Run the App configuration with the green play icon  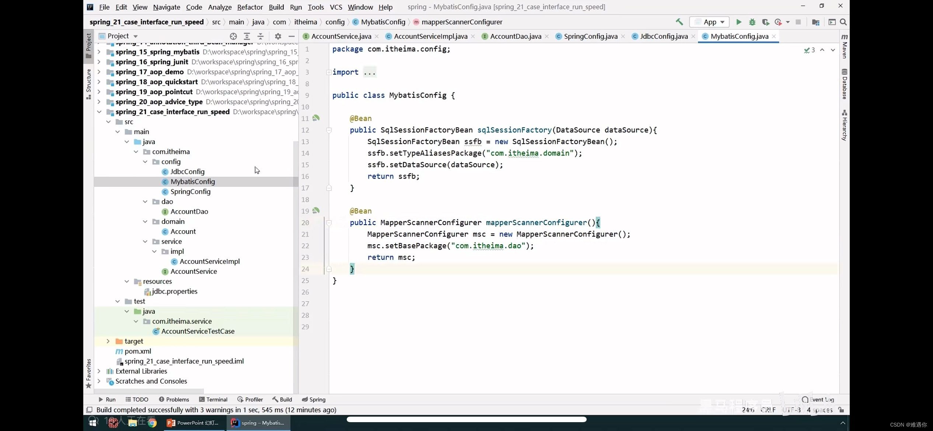tap(739, 22)
